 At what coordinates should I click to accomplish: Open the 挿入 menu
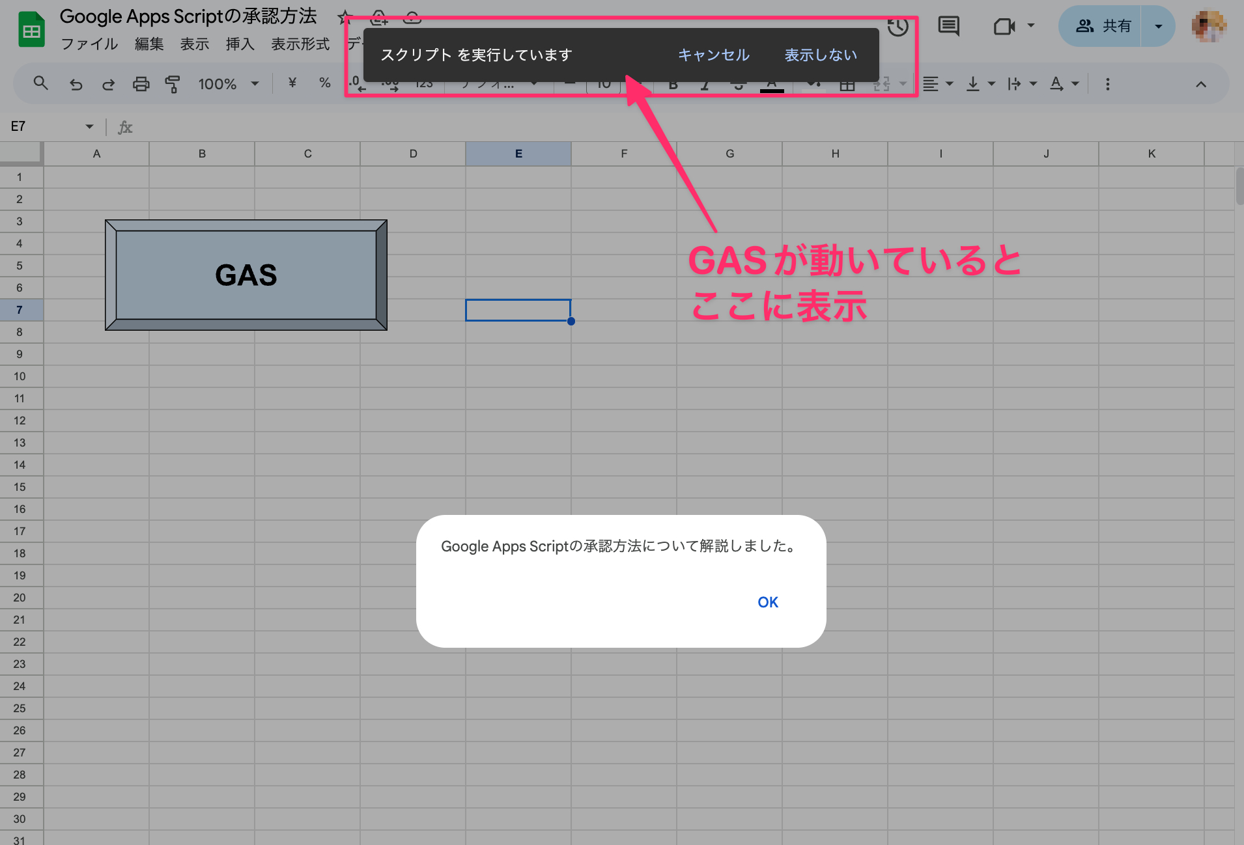(x=240, y=44)
